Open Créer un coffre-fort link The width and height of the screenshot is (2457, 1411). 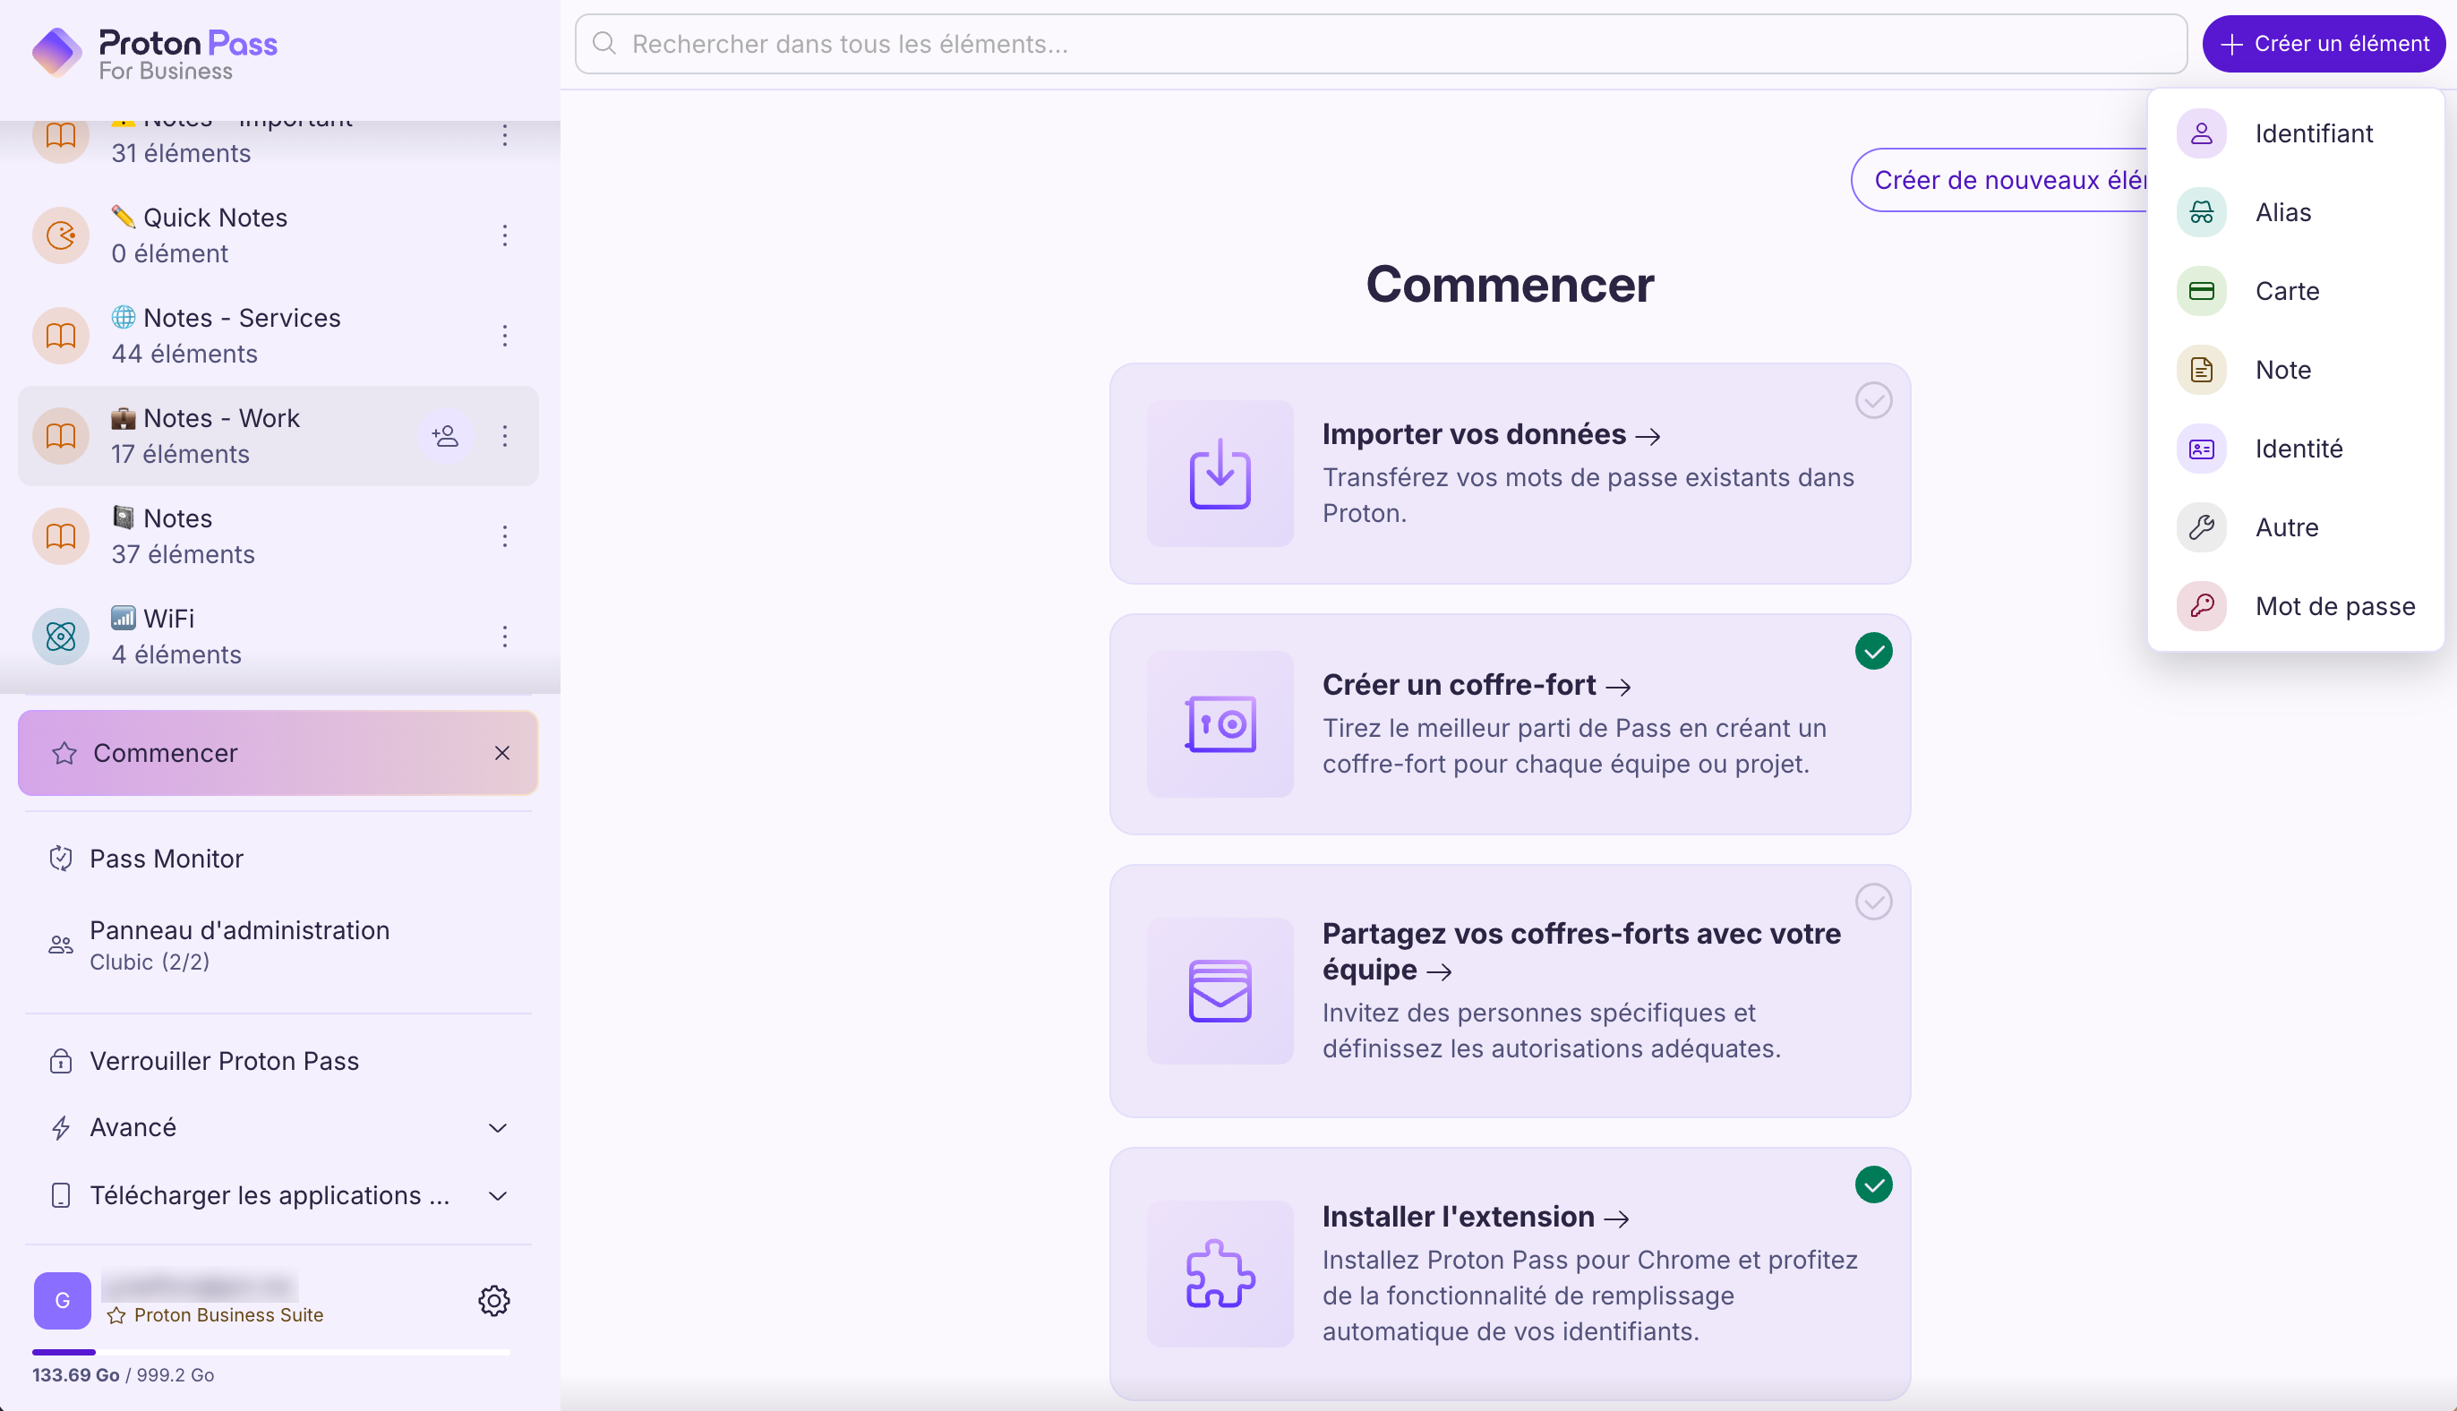1477,685
